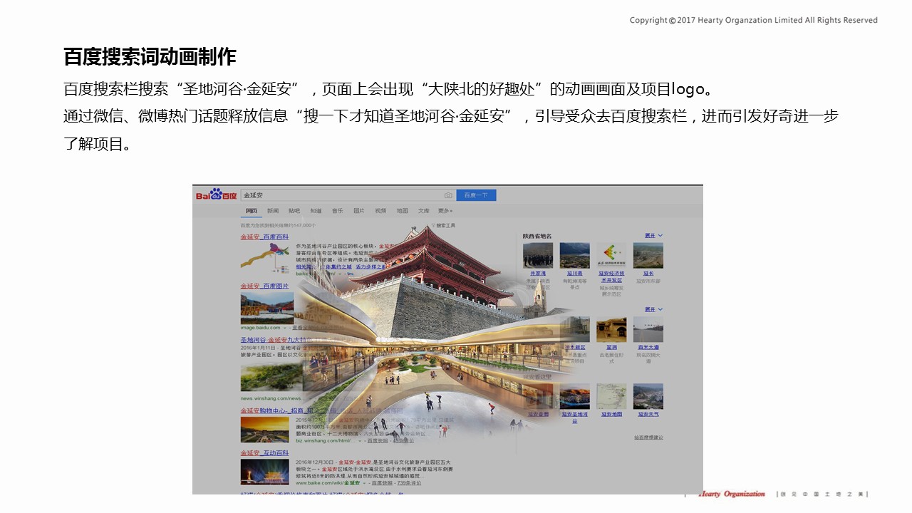Click the 延长 place thumbnail
The image size is (912, 513).
[648, 255]
